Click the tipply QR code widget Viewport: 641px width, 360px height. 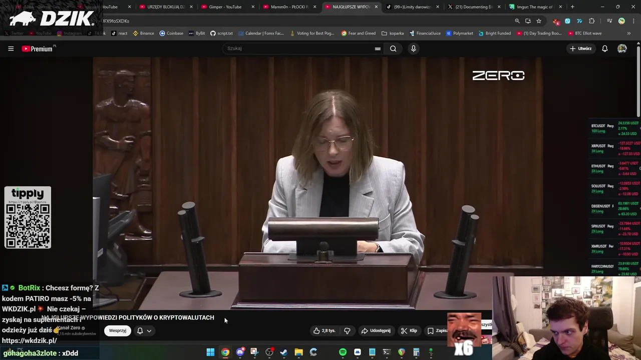[x=28, y=217]
